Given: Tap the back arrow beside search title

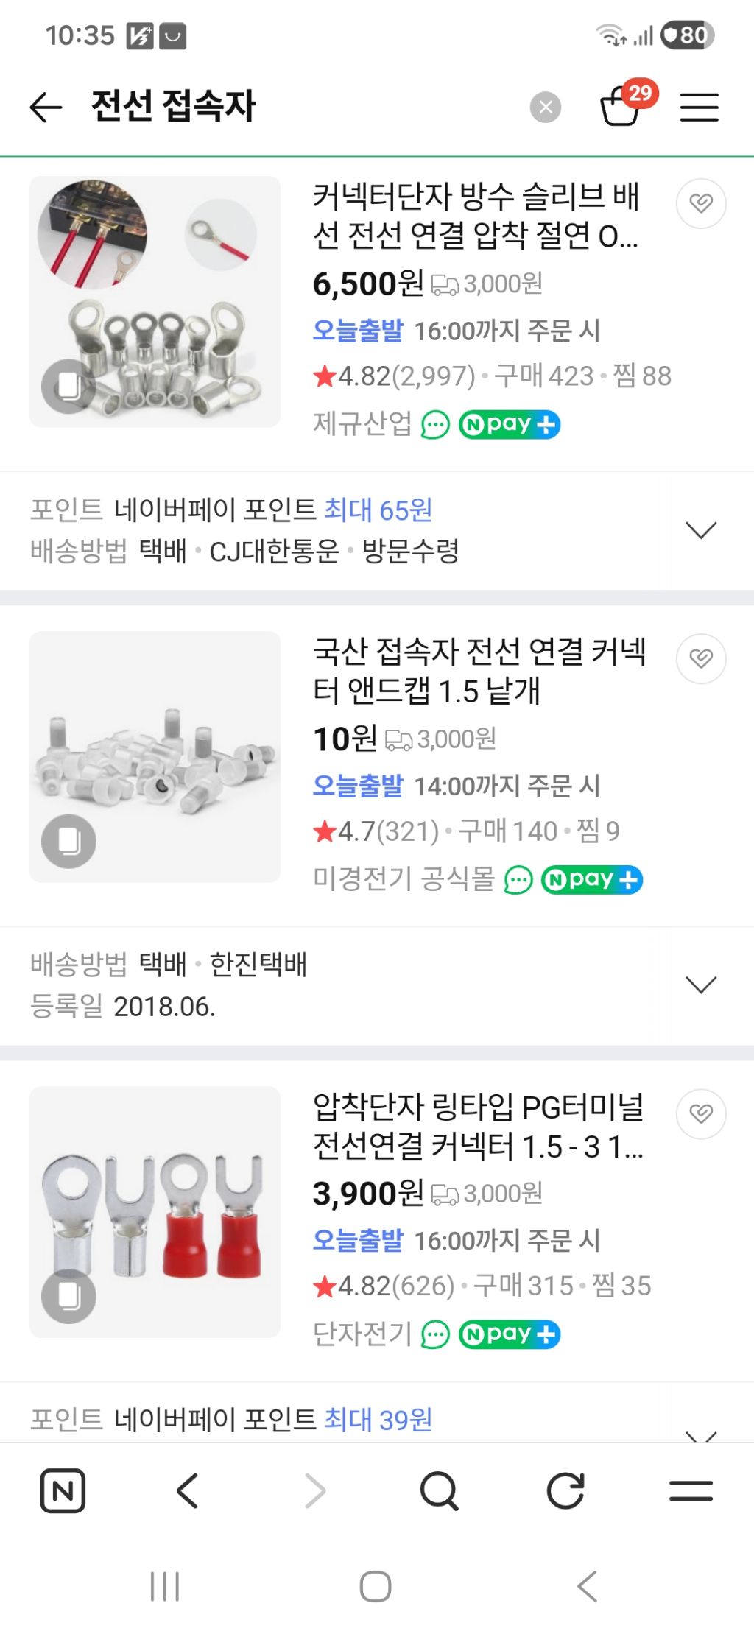Looking at the screenshot, I should pyautogui.click(x=46, y=108).
